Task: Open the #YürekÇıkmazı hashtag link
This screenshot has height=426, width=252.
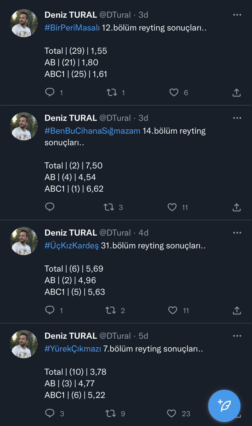Action: tap(73, 349)
